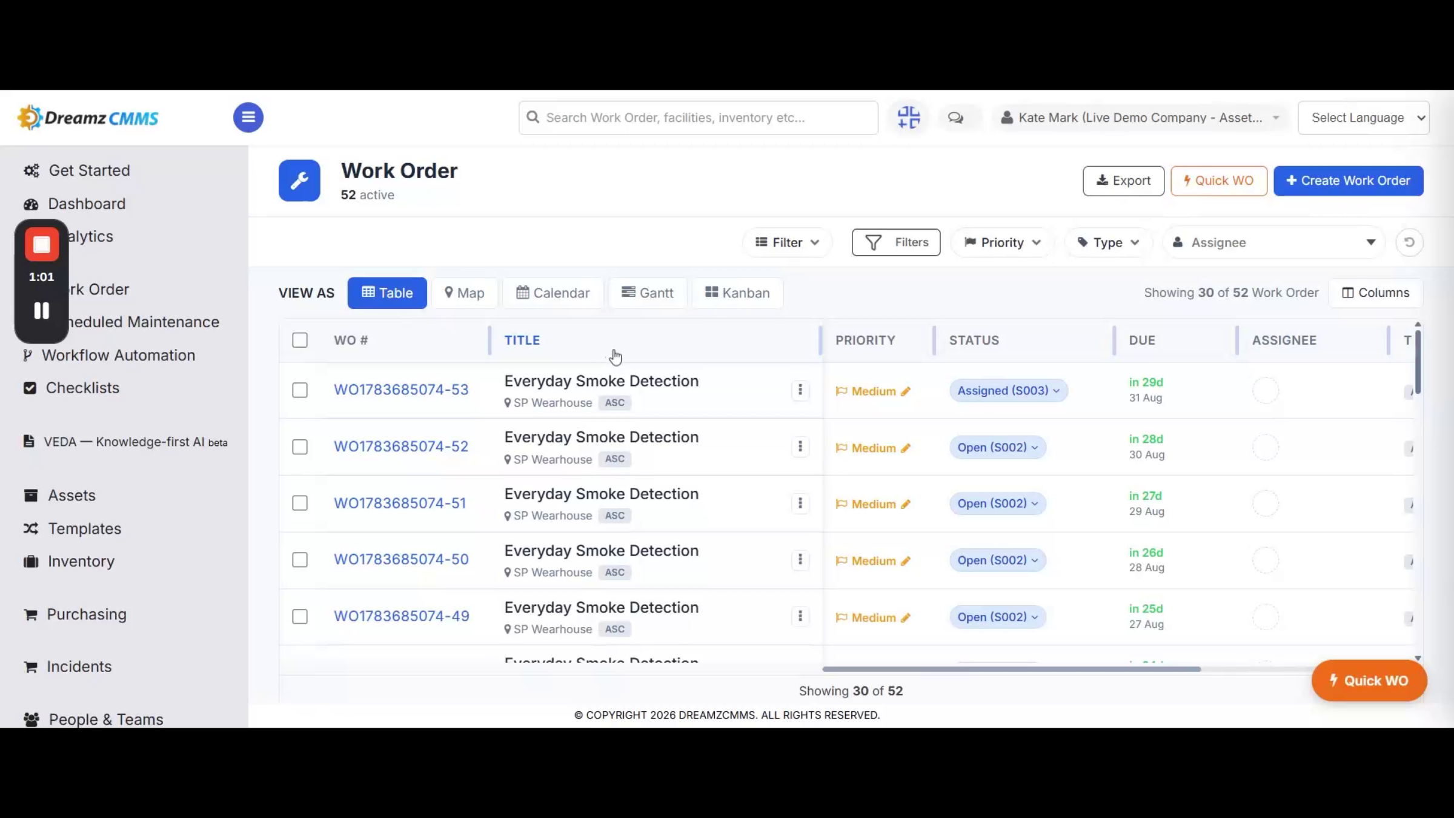This screenshot has width=1454, height=818.
Task: Edit priority pencil for WO1783685074-49
Action: [x=906, y=618]
